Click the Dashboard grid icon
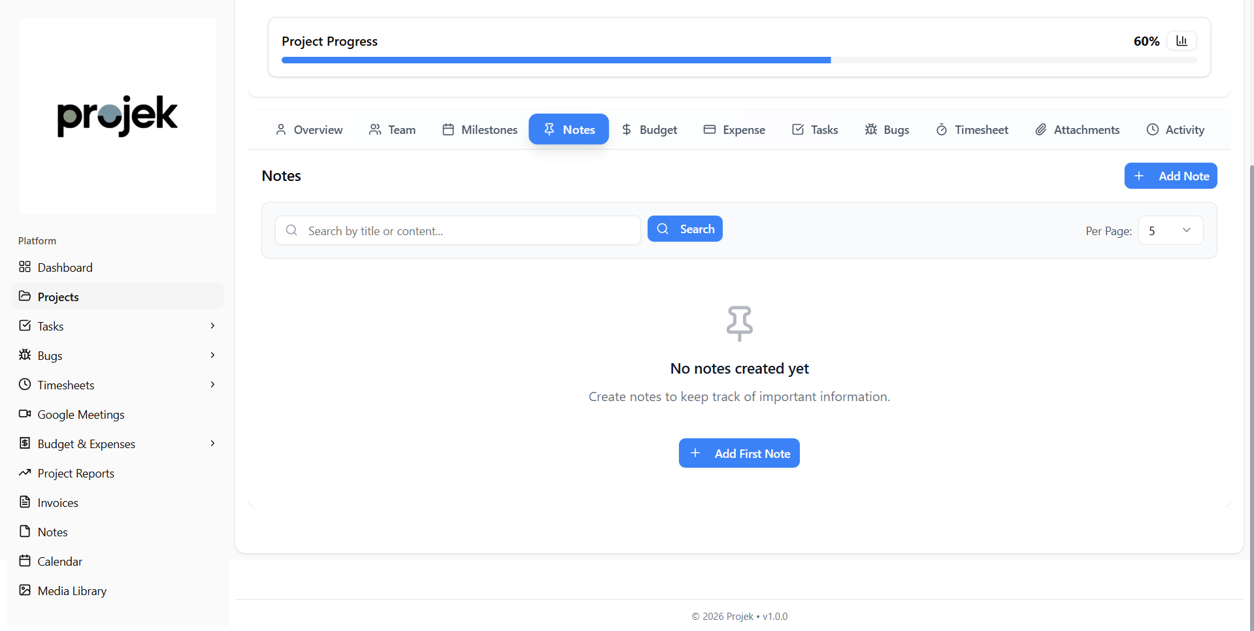 point(25,267)
